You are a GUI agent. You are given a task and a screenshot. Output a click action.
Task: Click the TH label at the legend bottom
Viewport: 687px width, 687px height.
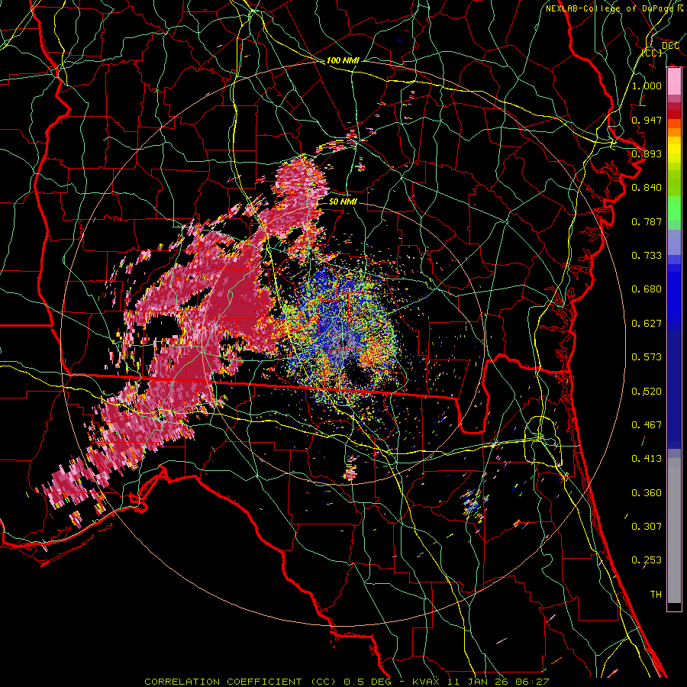(x=655, y=594)
